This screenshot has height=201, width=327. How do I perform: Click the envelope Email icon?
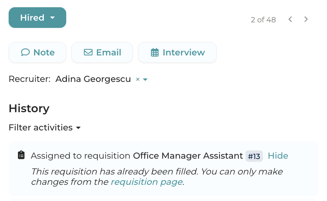pos(88,52)
